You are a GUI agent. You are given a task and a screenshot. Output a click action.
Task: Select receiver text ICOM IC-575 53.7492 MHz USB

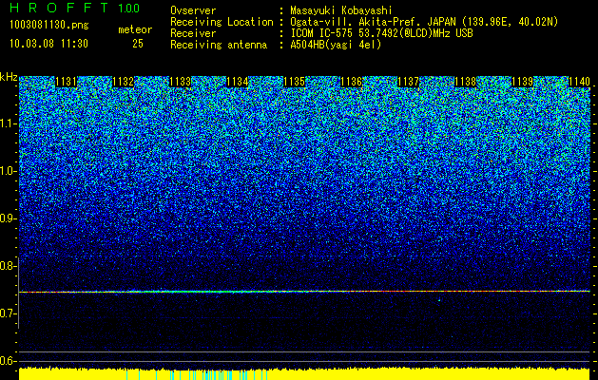pyautogui.click(x=381, y=33)
